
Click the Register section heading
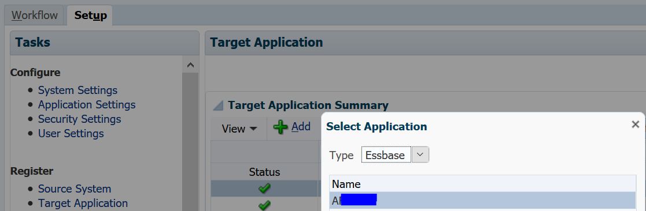click(x=32, y=171)
